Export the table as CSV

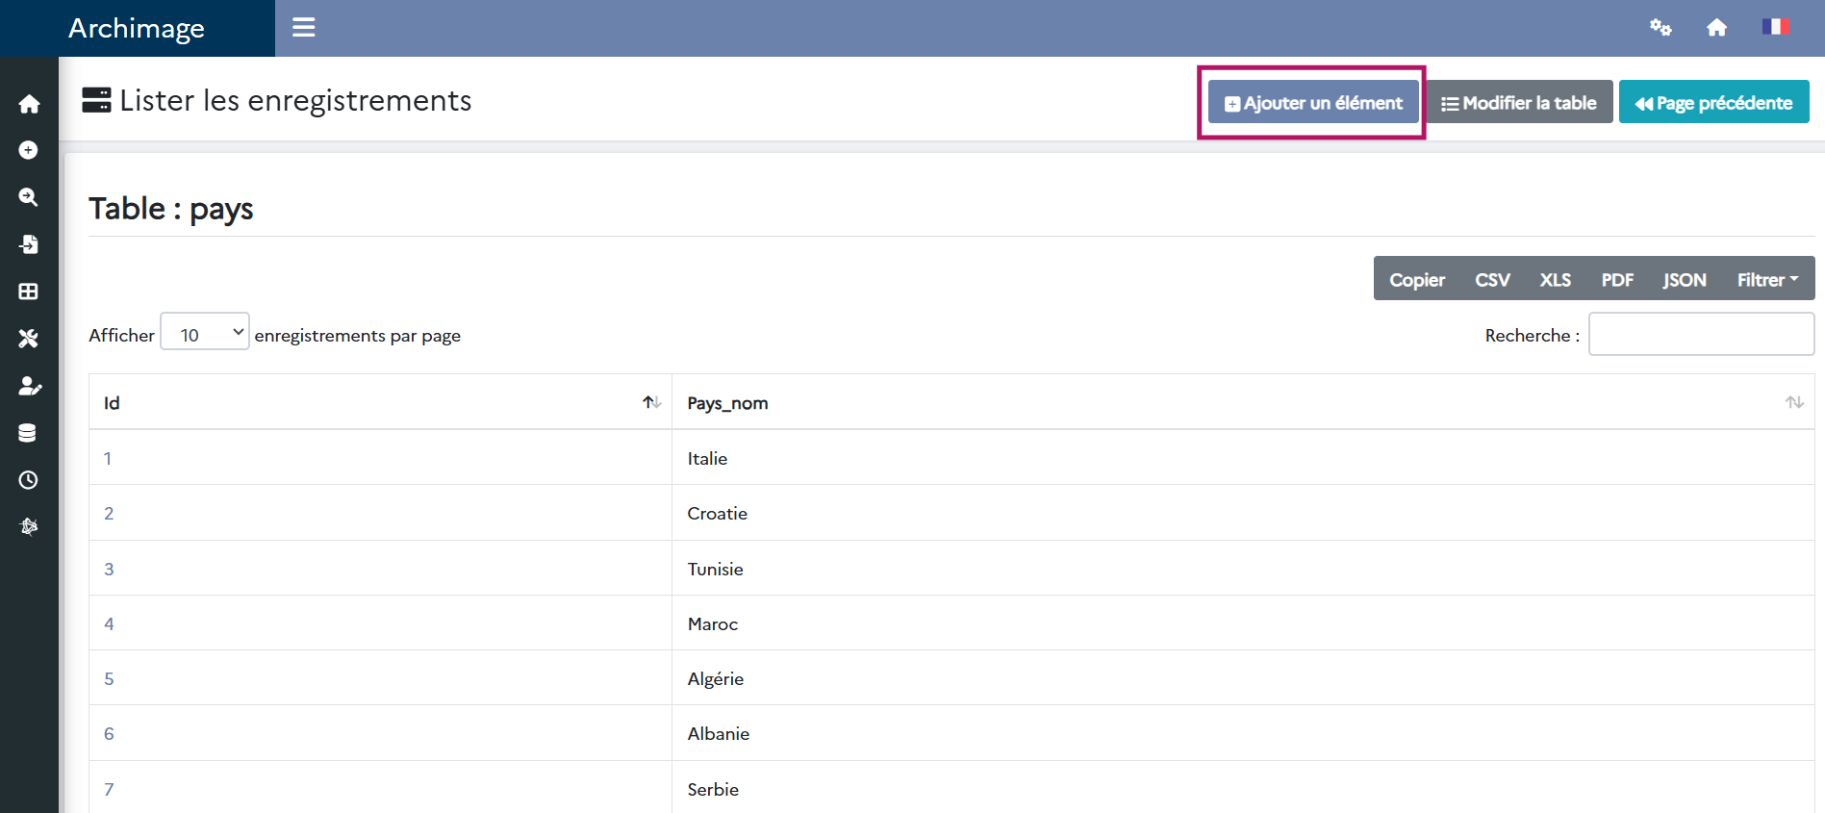click(1492, 279)
